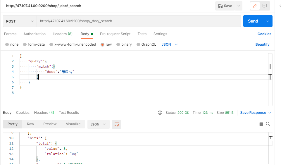Open the Authorization tab
Image resolution: width=281 pixels, height=165 pixels.
point(35,34)
